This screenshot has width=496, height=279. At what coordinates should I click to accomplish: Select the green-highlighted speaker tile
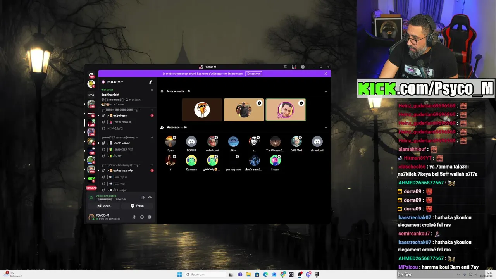[286, 110]
